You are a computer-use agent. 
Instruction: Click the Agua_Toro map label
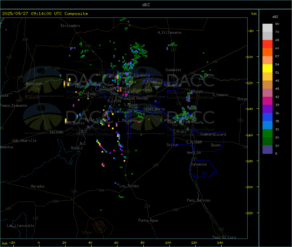point(35,84)
